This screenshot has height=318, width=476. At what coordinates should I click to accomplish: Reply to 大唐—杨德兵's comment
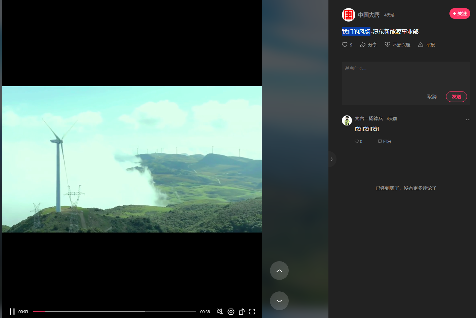click(x=385, y=142)
